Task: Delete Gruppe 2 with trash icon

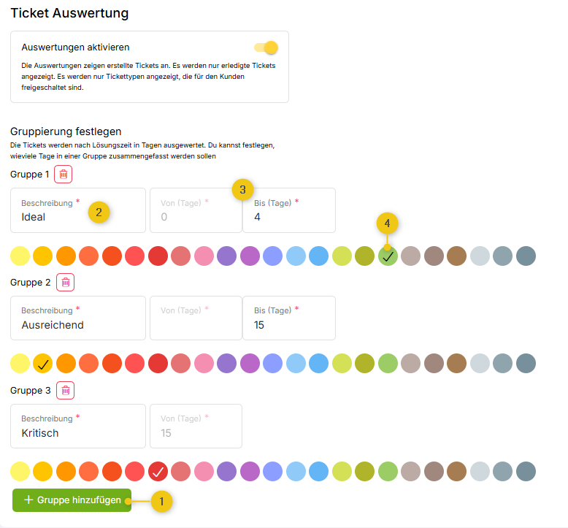Action: pos(65,283)
